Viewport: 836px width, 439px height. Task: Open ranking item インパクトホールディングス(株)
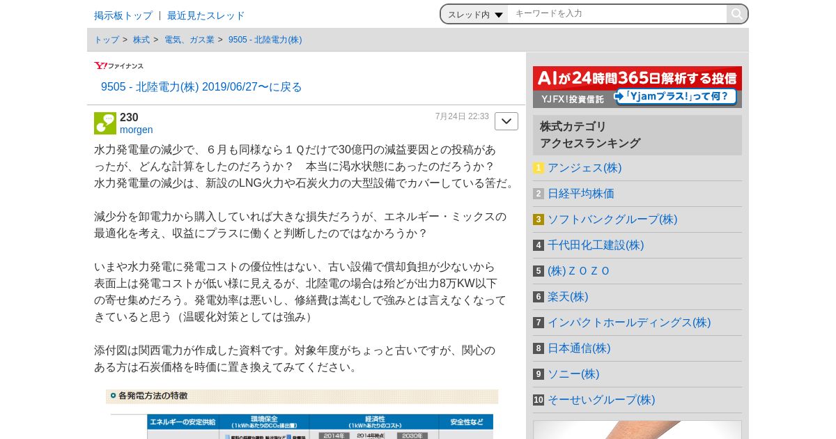pos(629,323)
